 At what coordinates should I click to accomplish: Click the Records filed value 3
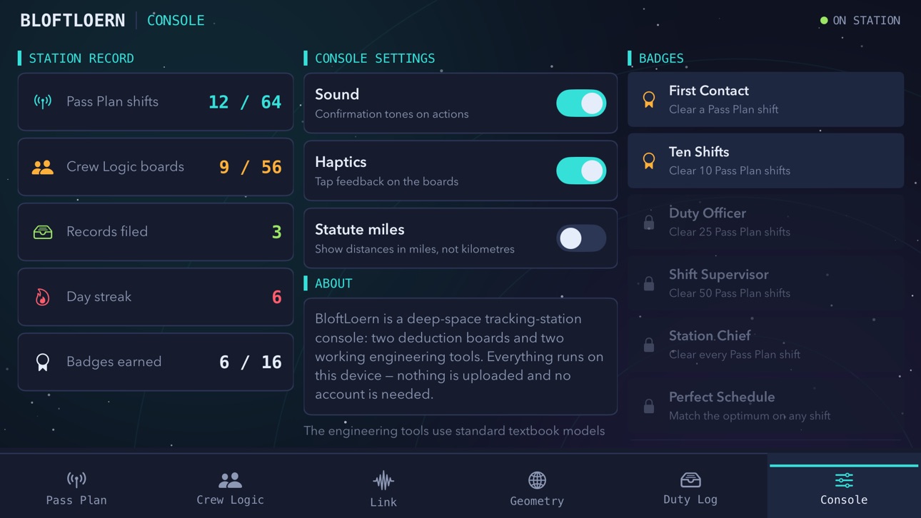[276, 232]
